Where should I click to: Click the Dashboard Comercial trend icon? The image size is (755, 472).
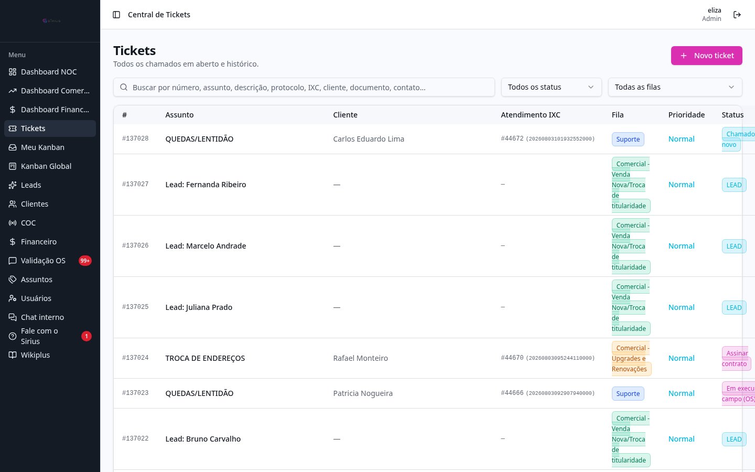13,91
